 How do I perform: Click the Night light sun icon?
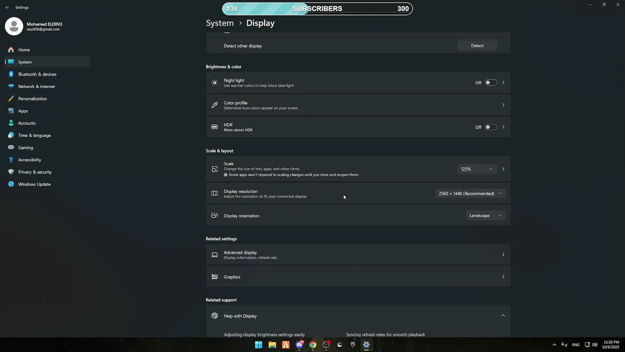(x=214, y=83)
